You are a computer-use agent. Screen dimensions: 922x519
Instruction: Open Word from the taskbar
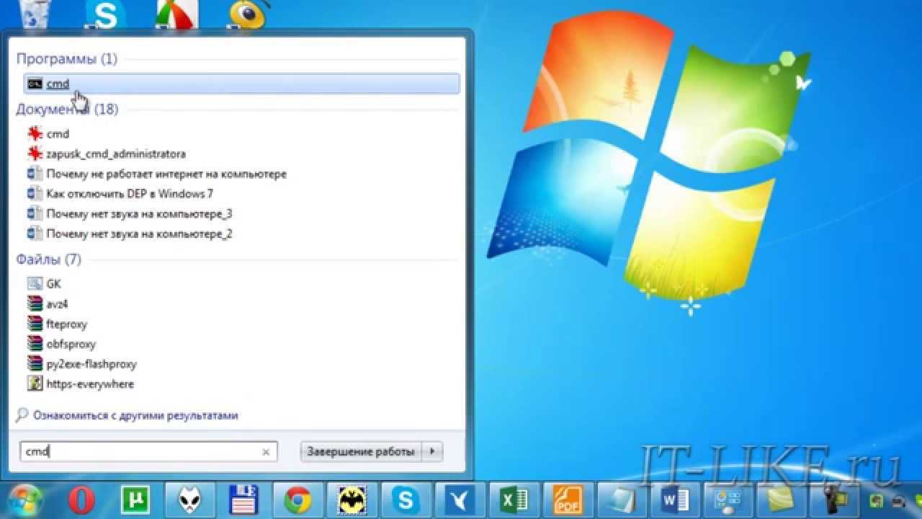pos(675,500)
